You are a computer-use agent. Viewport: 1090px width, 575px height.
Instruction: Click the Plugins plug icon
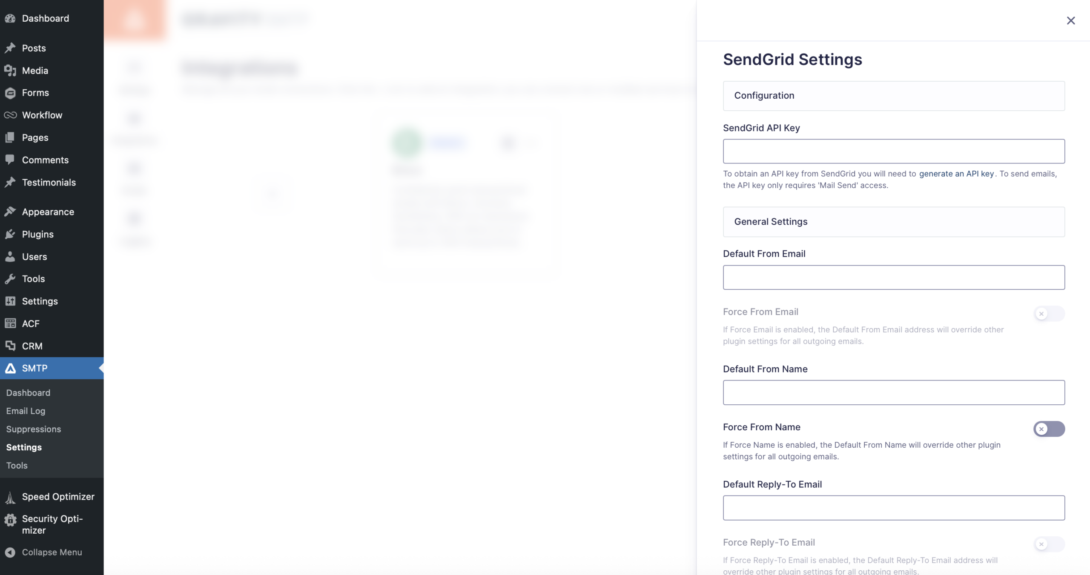click(x=10, y=234)
